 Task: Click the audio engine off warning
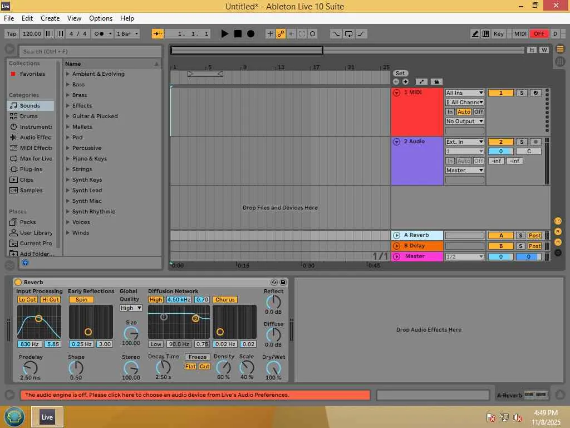(x=195, y=395)
